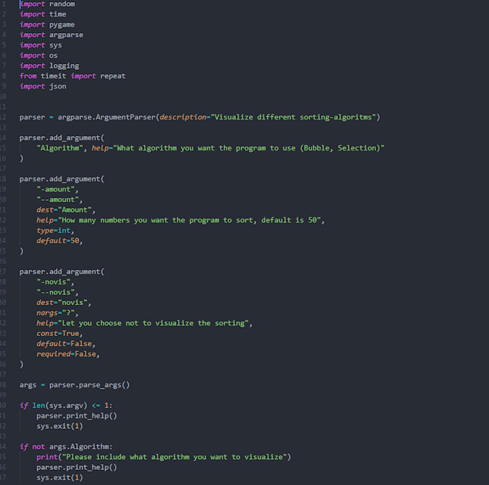Click the first 'sys.exit(1)' call
The image size is (489, 485).
(x=60, y=426)
